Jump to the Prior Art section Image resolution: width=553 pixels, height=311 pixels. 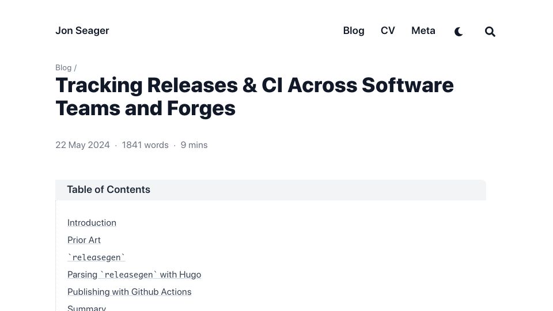tap(84, 240)
